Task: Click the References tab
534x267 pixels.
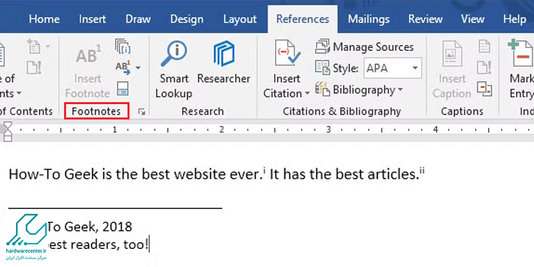Action: click(x=303, y=19)
